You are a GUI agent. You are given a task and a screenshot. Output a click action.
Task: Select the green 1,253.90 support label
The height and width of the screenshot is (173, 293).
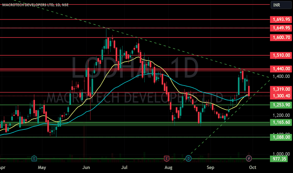281,105
